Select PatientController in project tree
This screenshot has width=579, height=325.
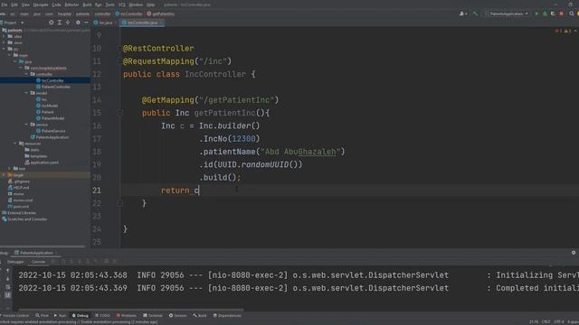pyautogui.click(x=53, y=87)
